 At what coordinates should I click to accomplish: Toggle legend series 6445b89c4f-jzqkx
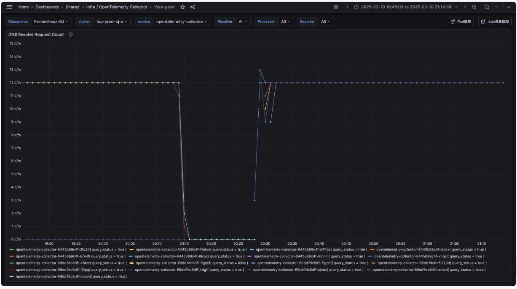[431, 250]
